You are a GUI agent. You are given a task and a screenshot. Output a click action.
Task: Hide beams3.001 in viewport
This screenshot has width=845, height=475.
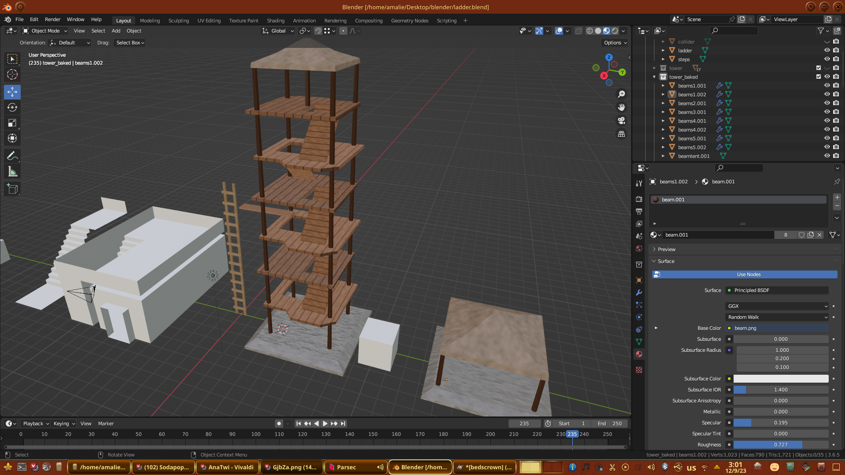(827, 112)
